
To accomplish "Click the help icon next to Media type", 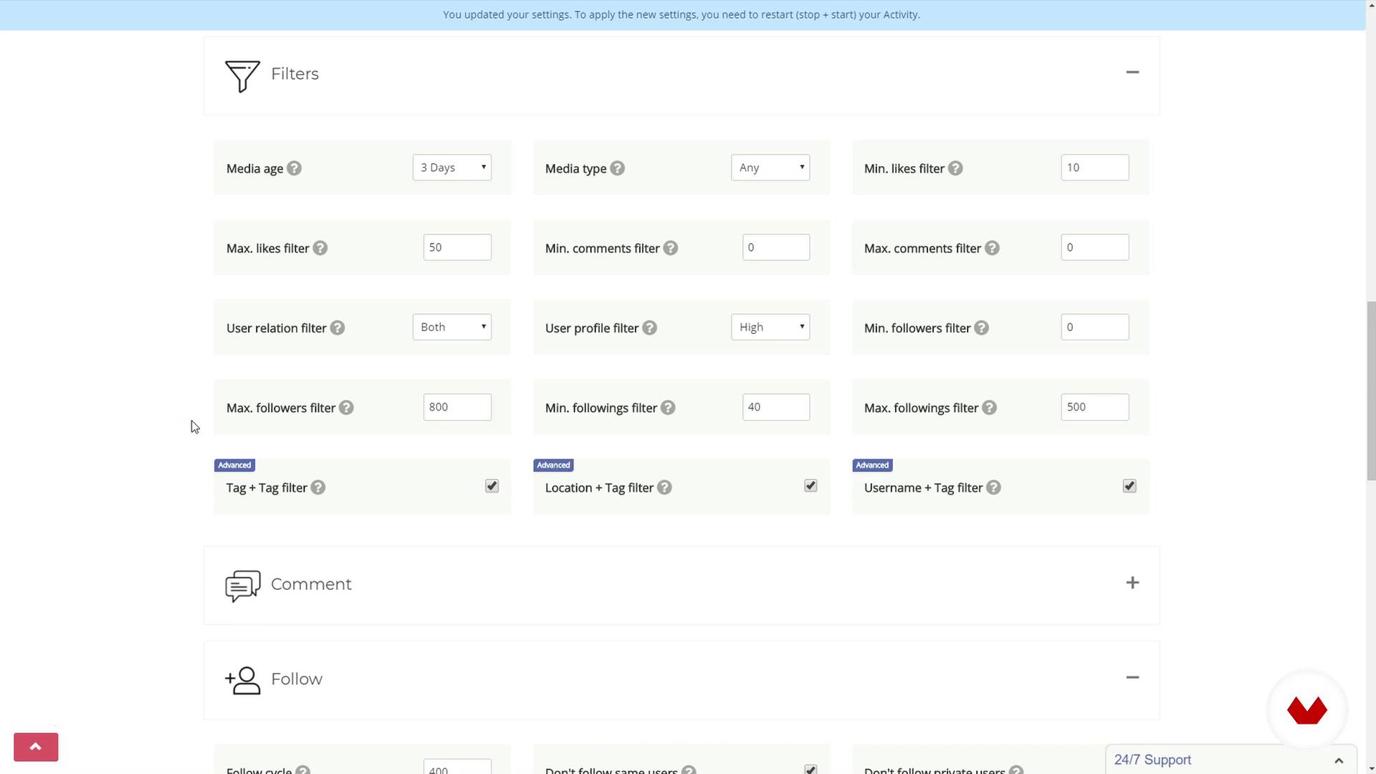I will coord(617,168).
